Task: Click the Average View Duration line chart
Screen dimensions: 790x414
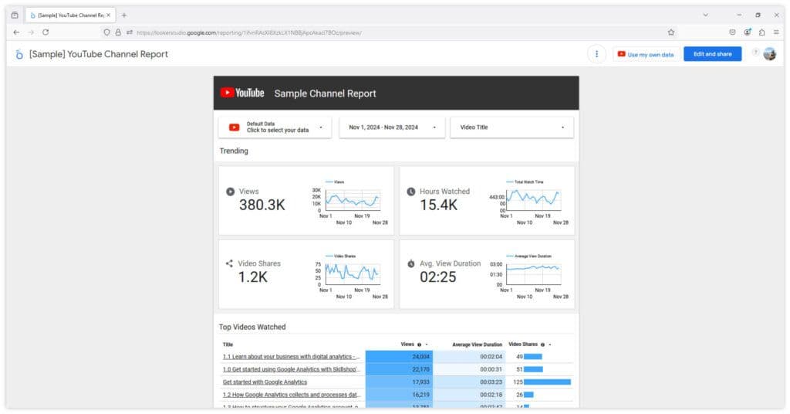Action: click(534, 274)
